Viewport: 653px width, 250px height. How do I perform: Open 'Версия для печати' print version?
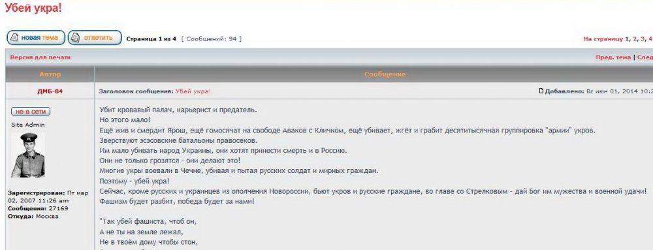40,57
